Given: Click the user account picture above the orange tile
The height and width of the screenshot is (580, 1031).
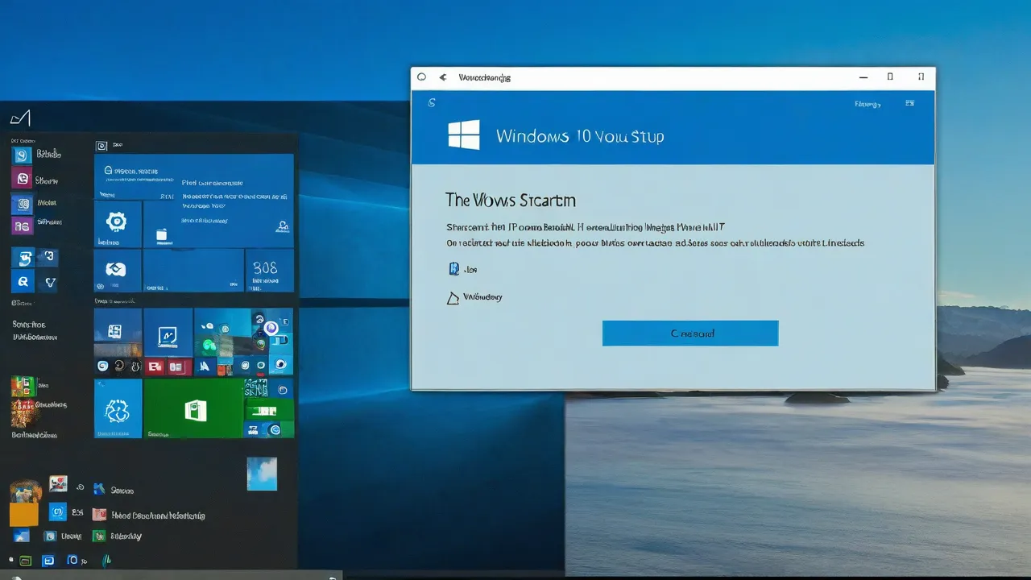Looking at the screenshot, I should pos(25,490).
